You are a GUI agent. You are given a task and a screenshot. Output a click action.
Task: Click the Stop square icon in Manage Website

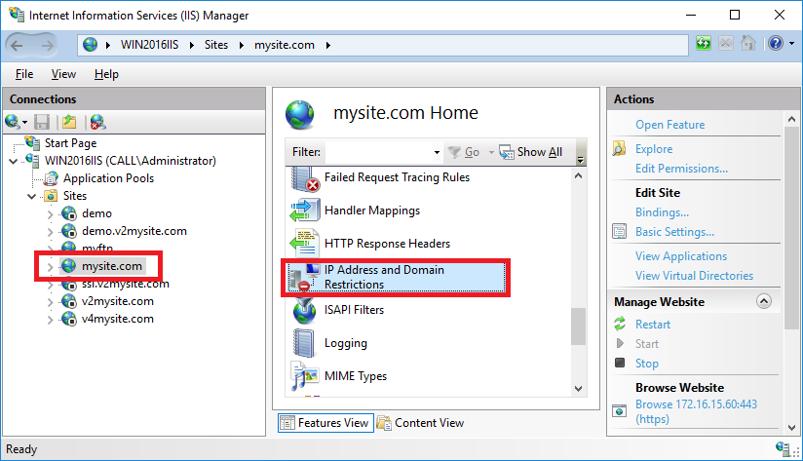[x=620, y=363]
